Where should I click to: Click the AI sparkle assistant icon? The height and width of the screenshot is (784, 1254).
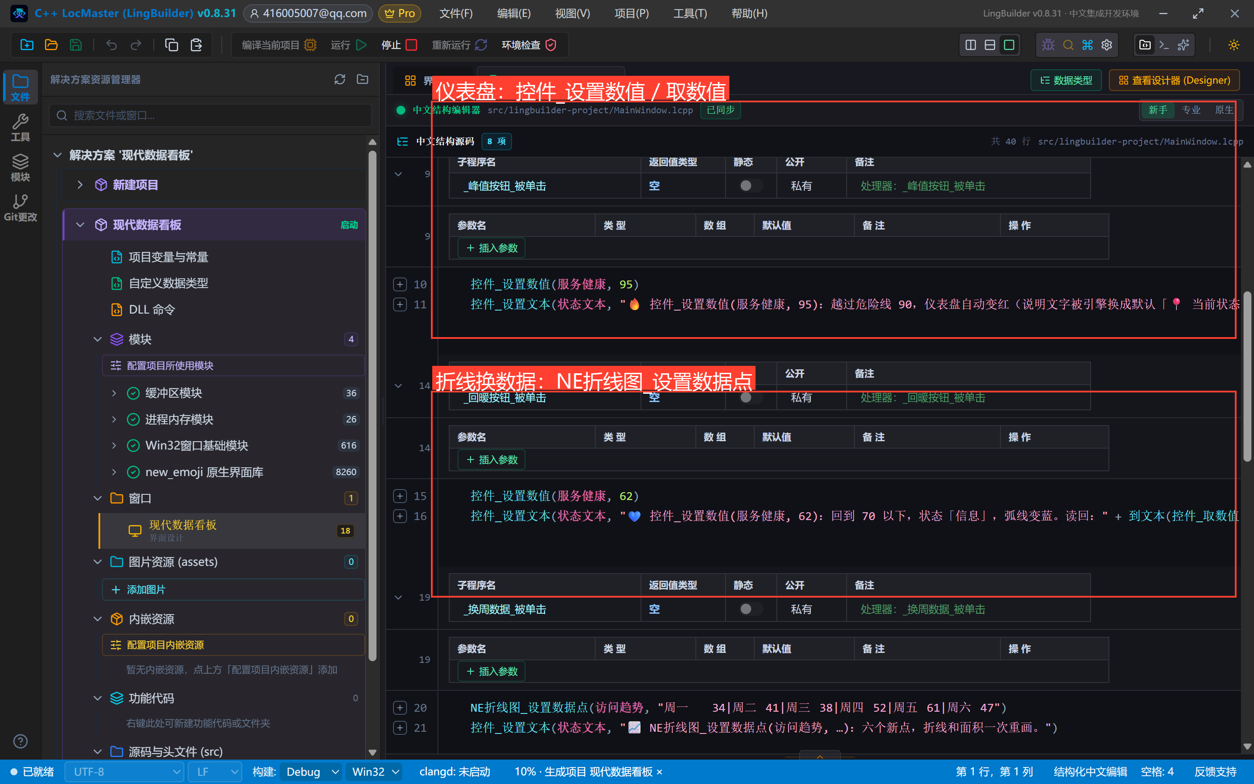(x=1183, y=45)
